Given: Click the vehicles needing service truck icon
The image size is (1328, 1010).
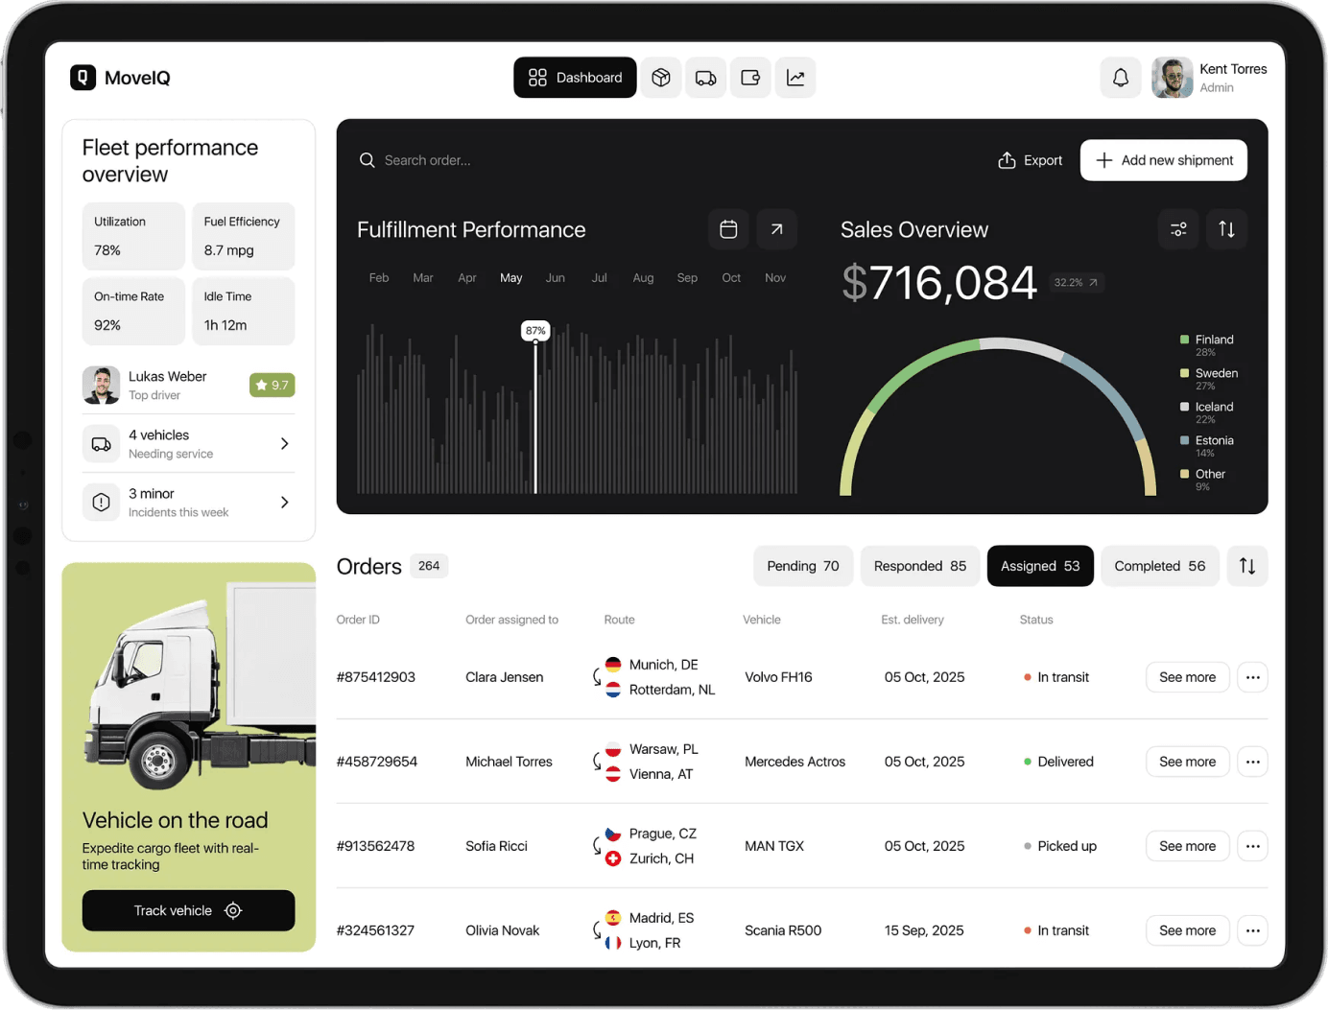Looking at the screenshot, I should pyautogui.click(x=101, y=444).
